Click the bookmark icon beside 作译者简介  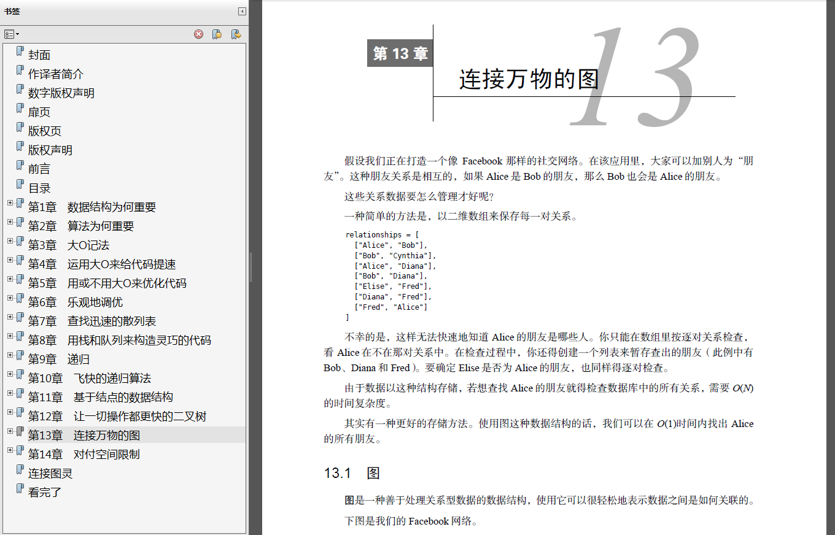tap(20, 71)
